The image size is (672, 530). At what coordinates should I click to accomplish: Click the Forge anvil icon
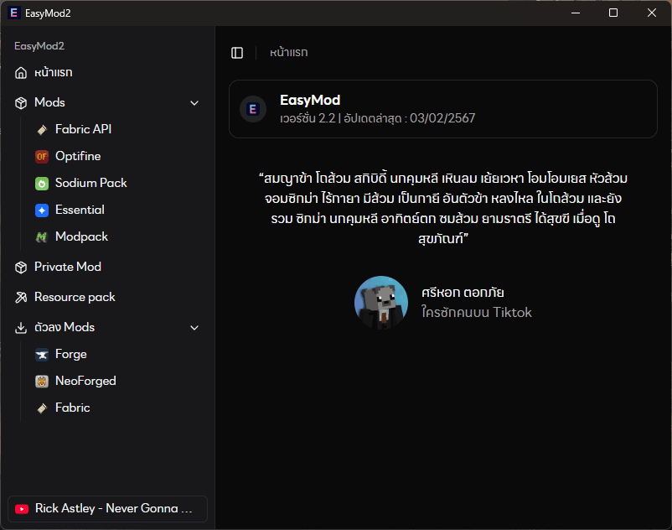tap(42, 355)
